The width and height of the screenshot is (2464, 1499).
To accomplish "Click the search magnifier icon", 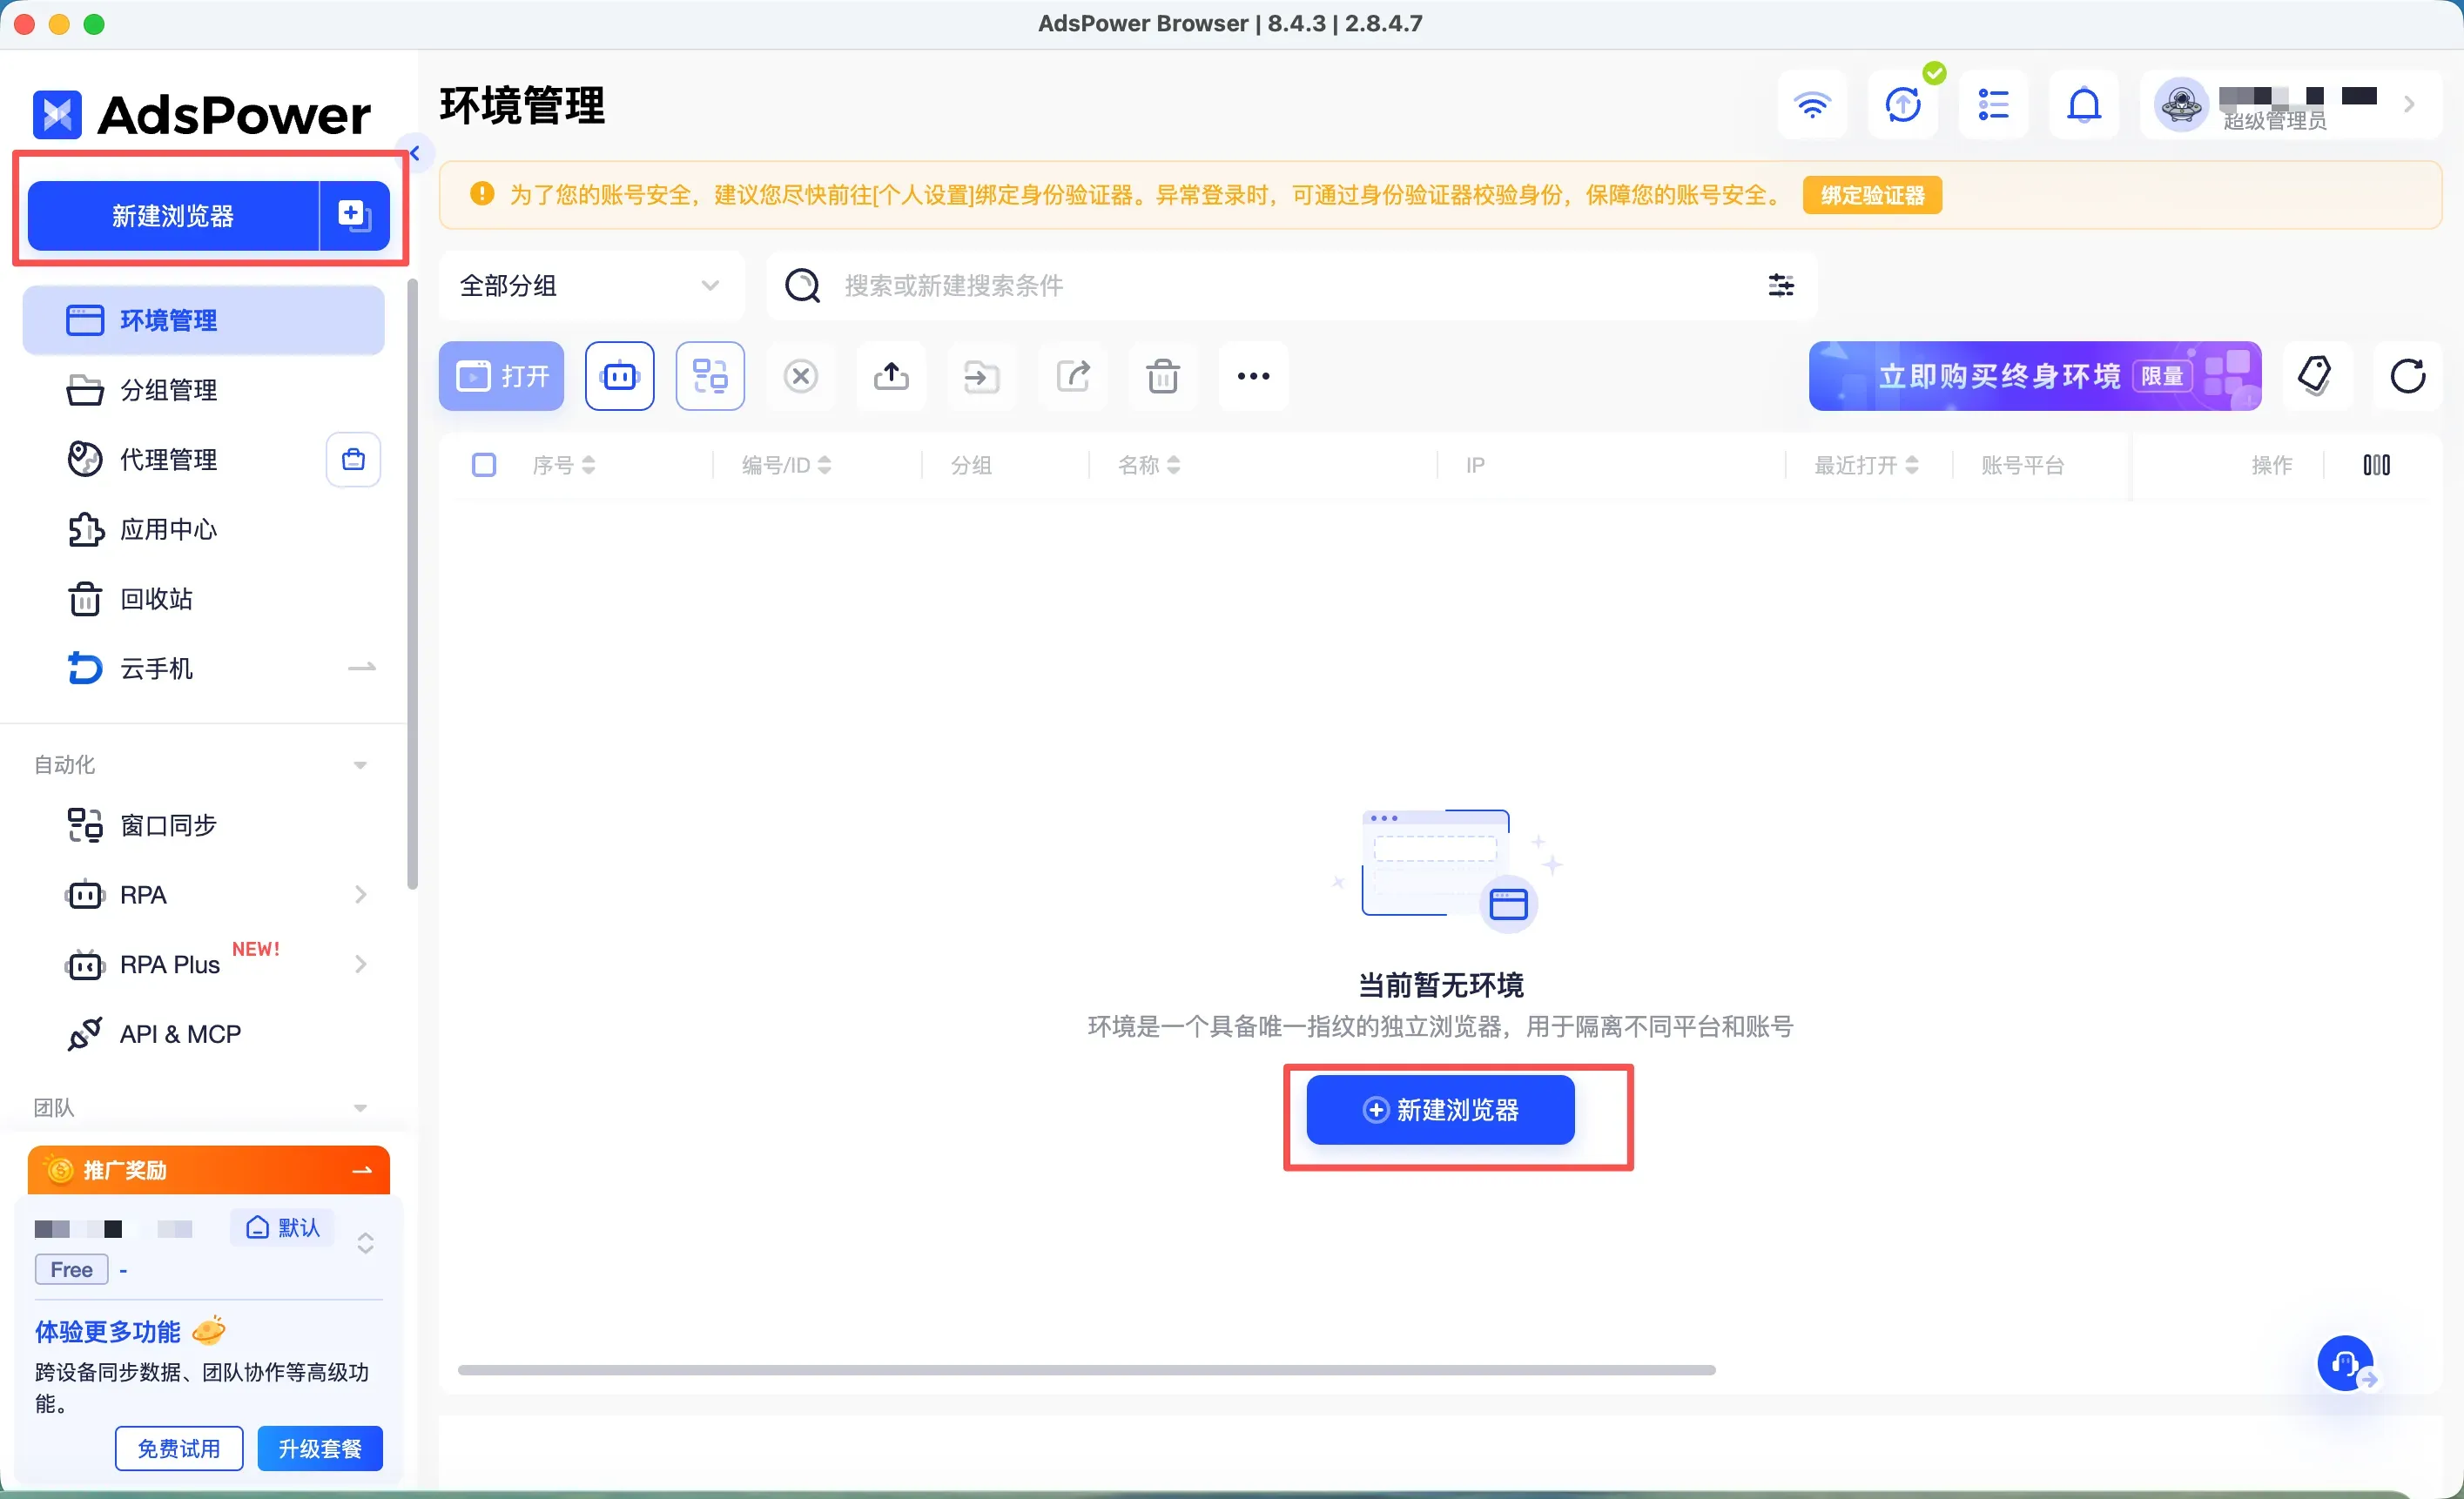I will [802, 285].
